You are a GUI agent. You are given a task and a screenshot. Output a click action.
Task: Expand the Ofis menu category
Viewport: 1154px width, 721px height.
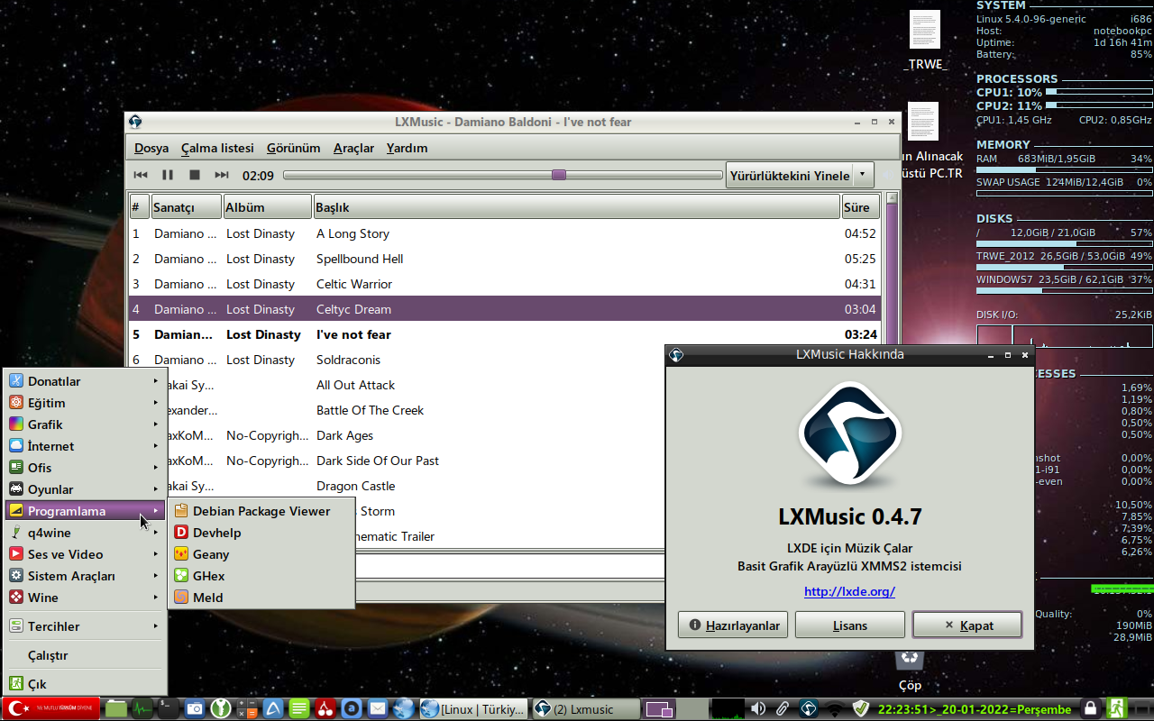[x=86, y=468]
